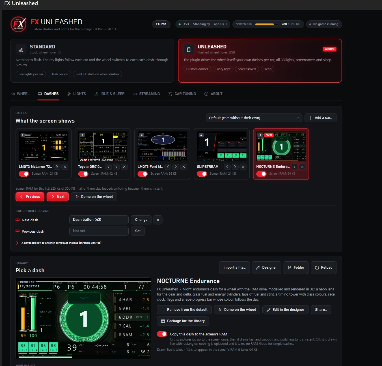The width and height of the screenshot is (382, 366).
Task: Toggle Toyota GR010 screen RAM switch
Action: coord(83,174)
